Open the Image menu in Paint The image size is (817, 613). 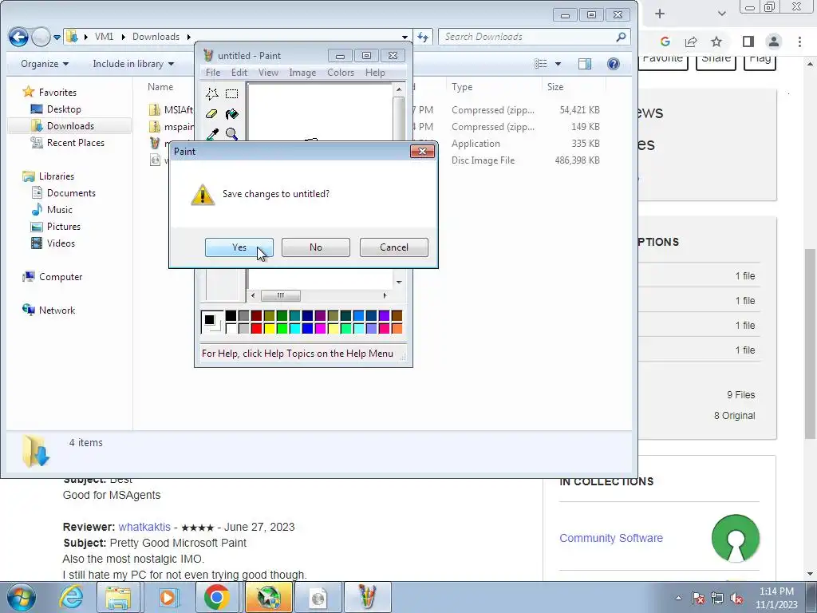(x=302, y=73)
